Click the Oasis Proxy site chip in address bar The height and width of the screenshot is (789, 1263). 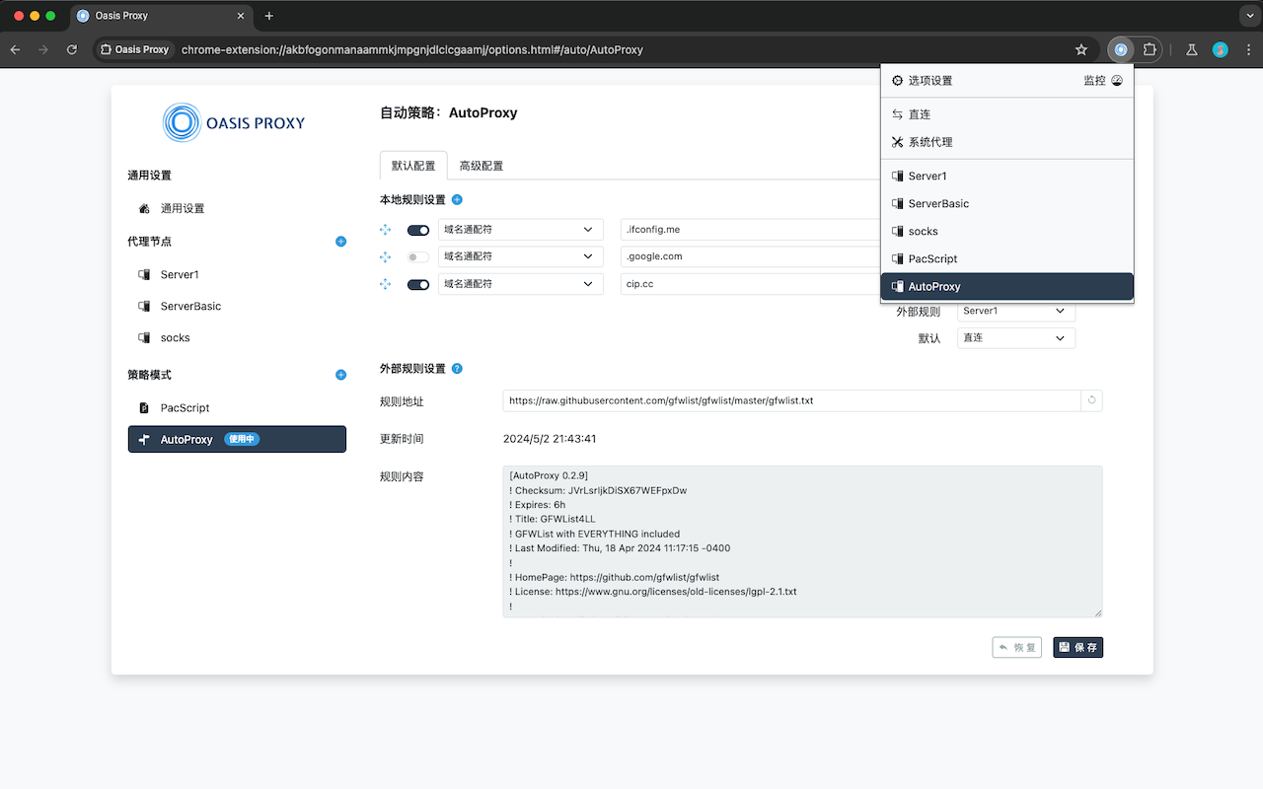click(135, 49)
